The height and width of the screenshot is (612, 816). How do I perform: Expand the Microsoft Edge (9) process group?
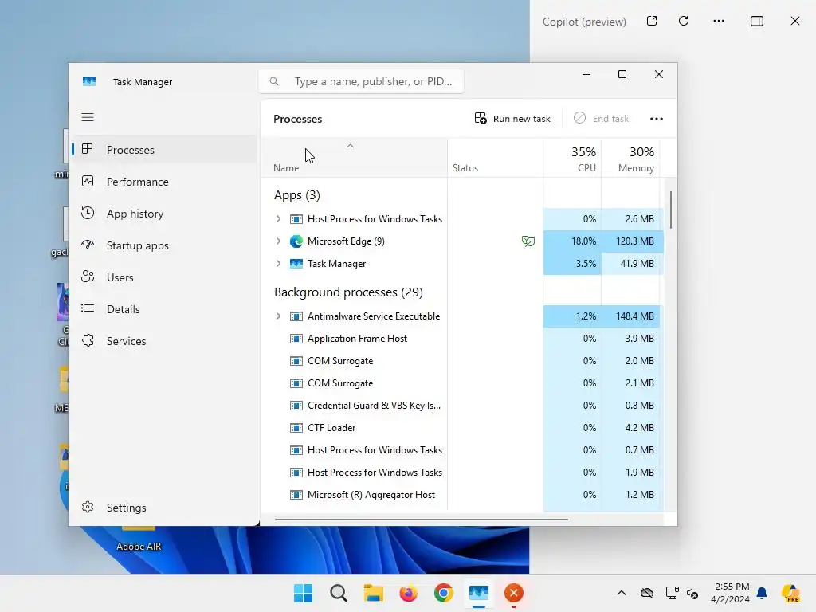coord(278,241)
